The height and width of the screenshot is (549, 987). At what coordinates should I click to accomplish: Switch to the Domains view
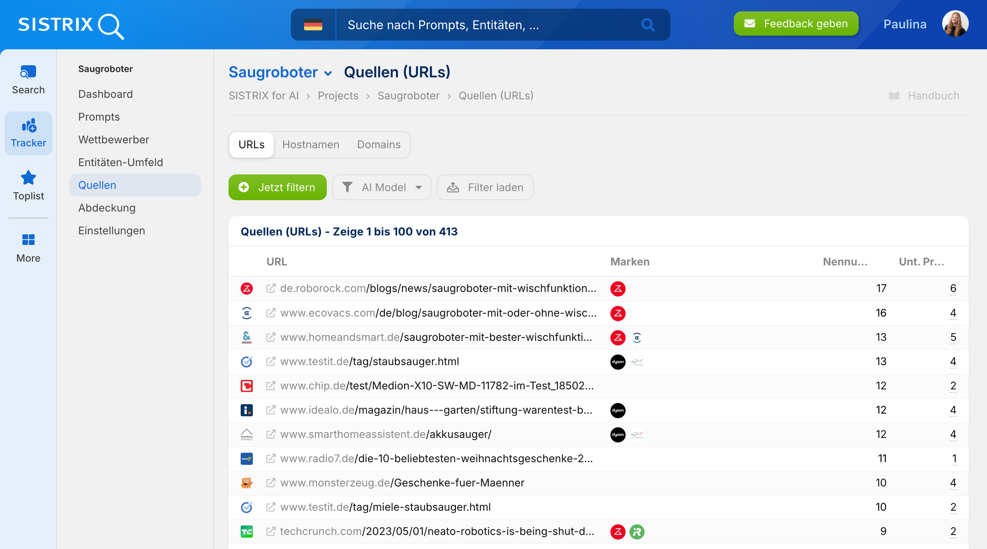[x=378, y=144]
